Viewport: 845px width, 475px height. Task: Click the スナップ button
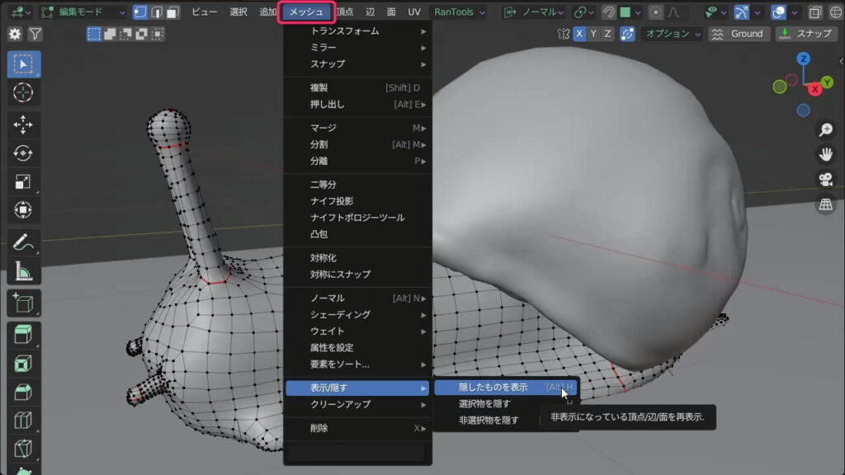point(806,34)
